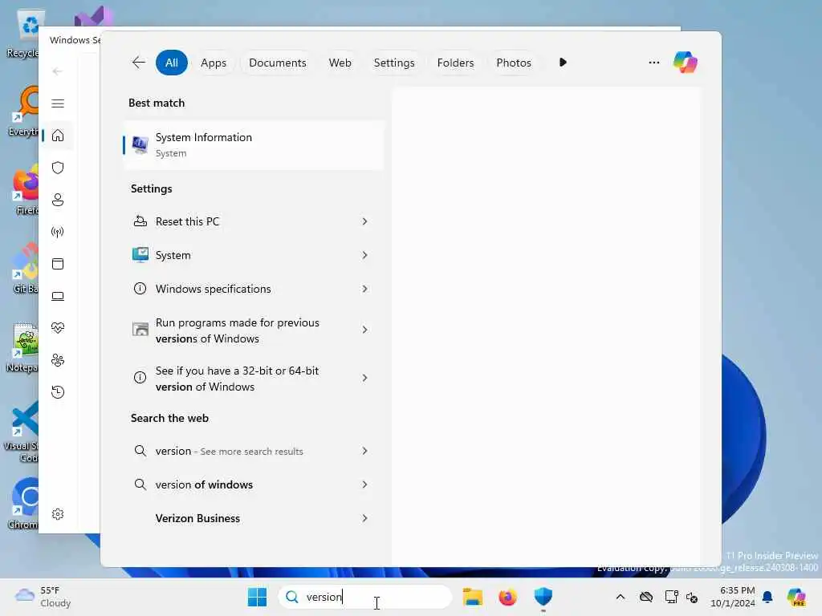Open Windows Security settings gear
Image resolution: width=822 pixels, height=616 pixels.
58,514
